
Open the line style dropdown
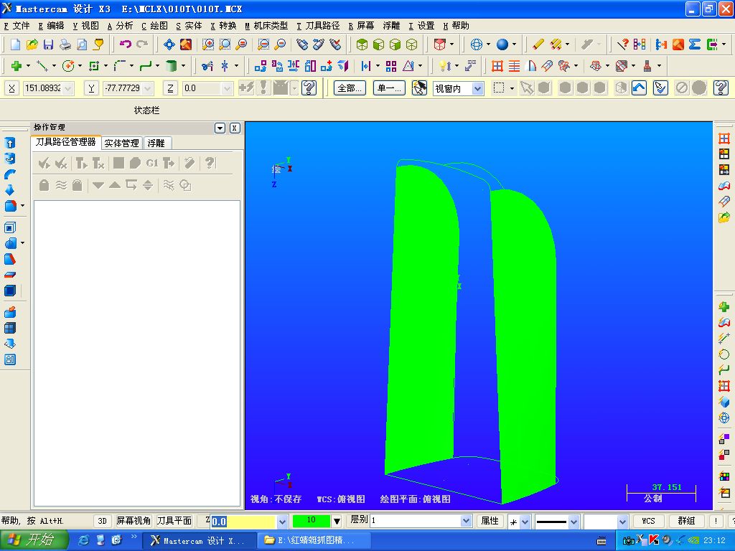click(574, 521)
